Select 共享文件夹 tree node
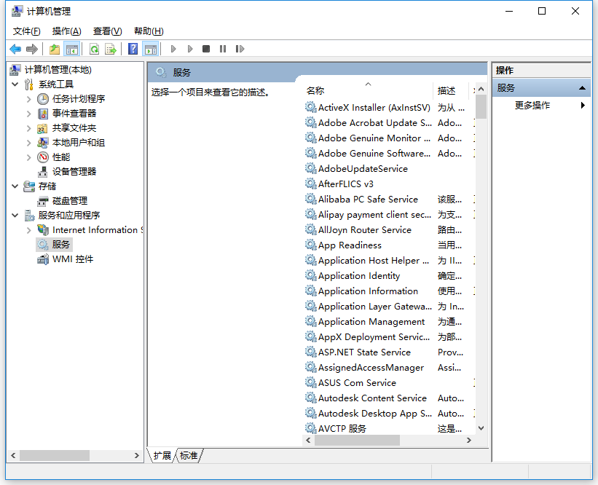This screenshot has height=485, width=598. (74, 128)
